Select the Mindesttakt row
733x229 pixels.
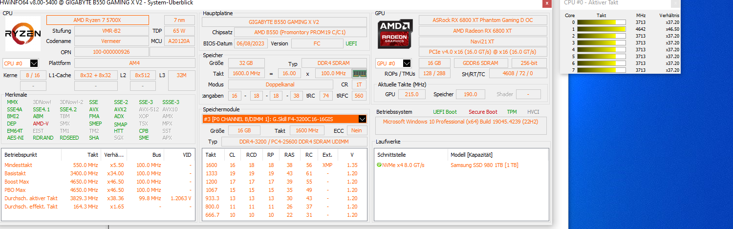98,165
